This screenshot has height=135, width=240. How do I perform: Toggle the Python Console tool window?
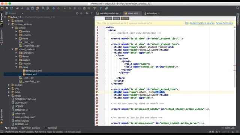[x=31, y=128]
